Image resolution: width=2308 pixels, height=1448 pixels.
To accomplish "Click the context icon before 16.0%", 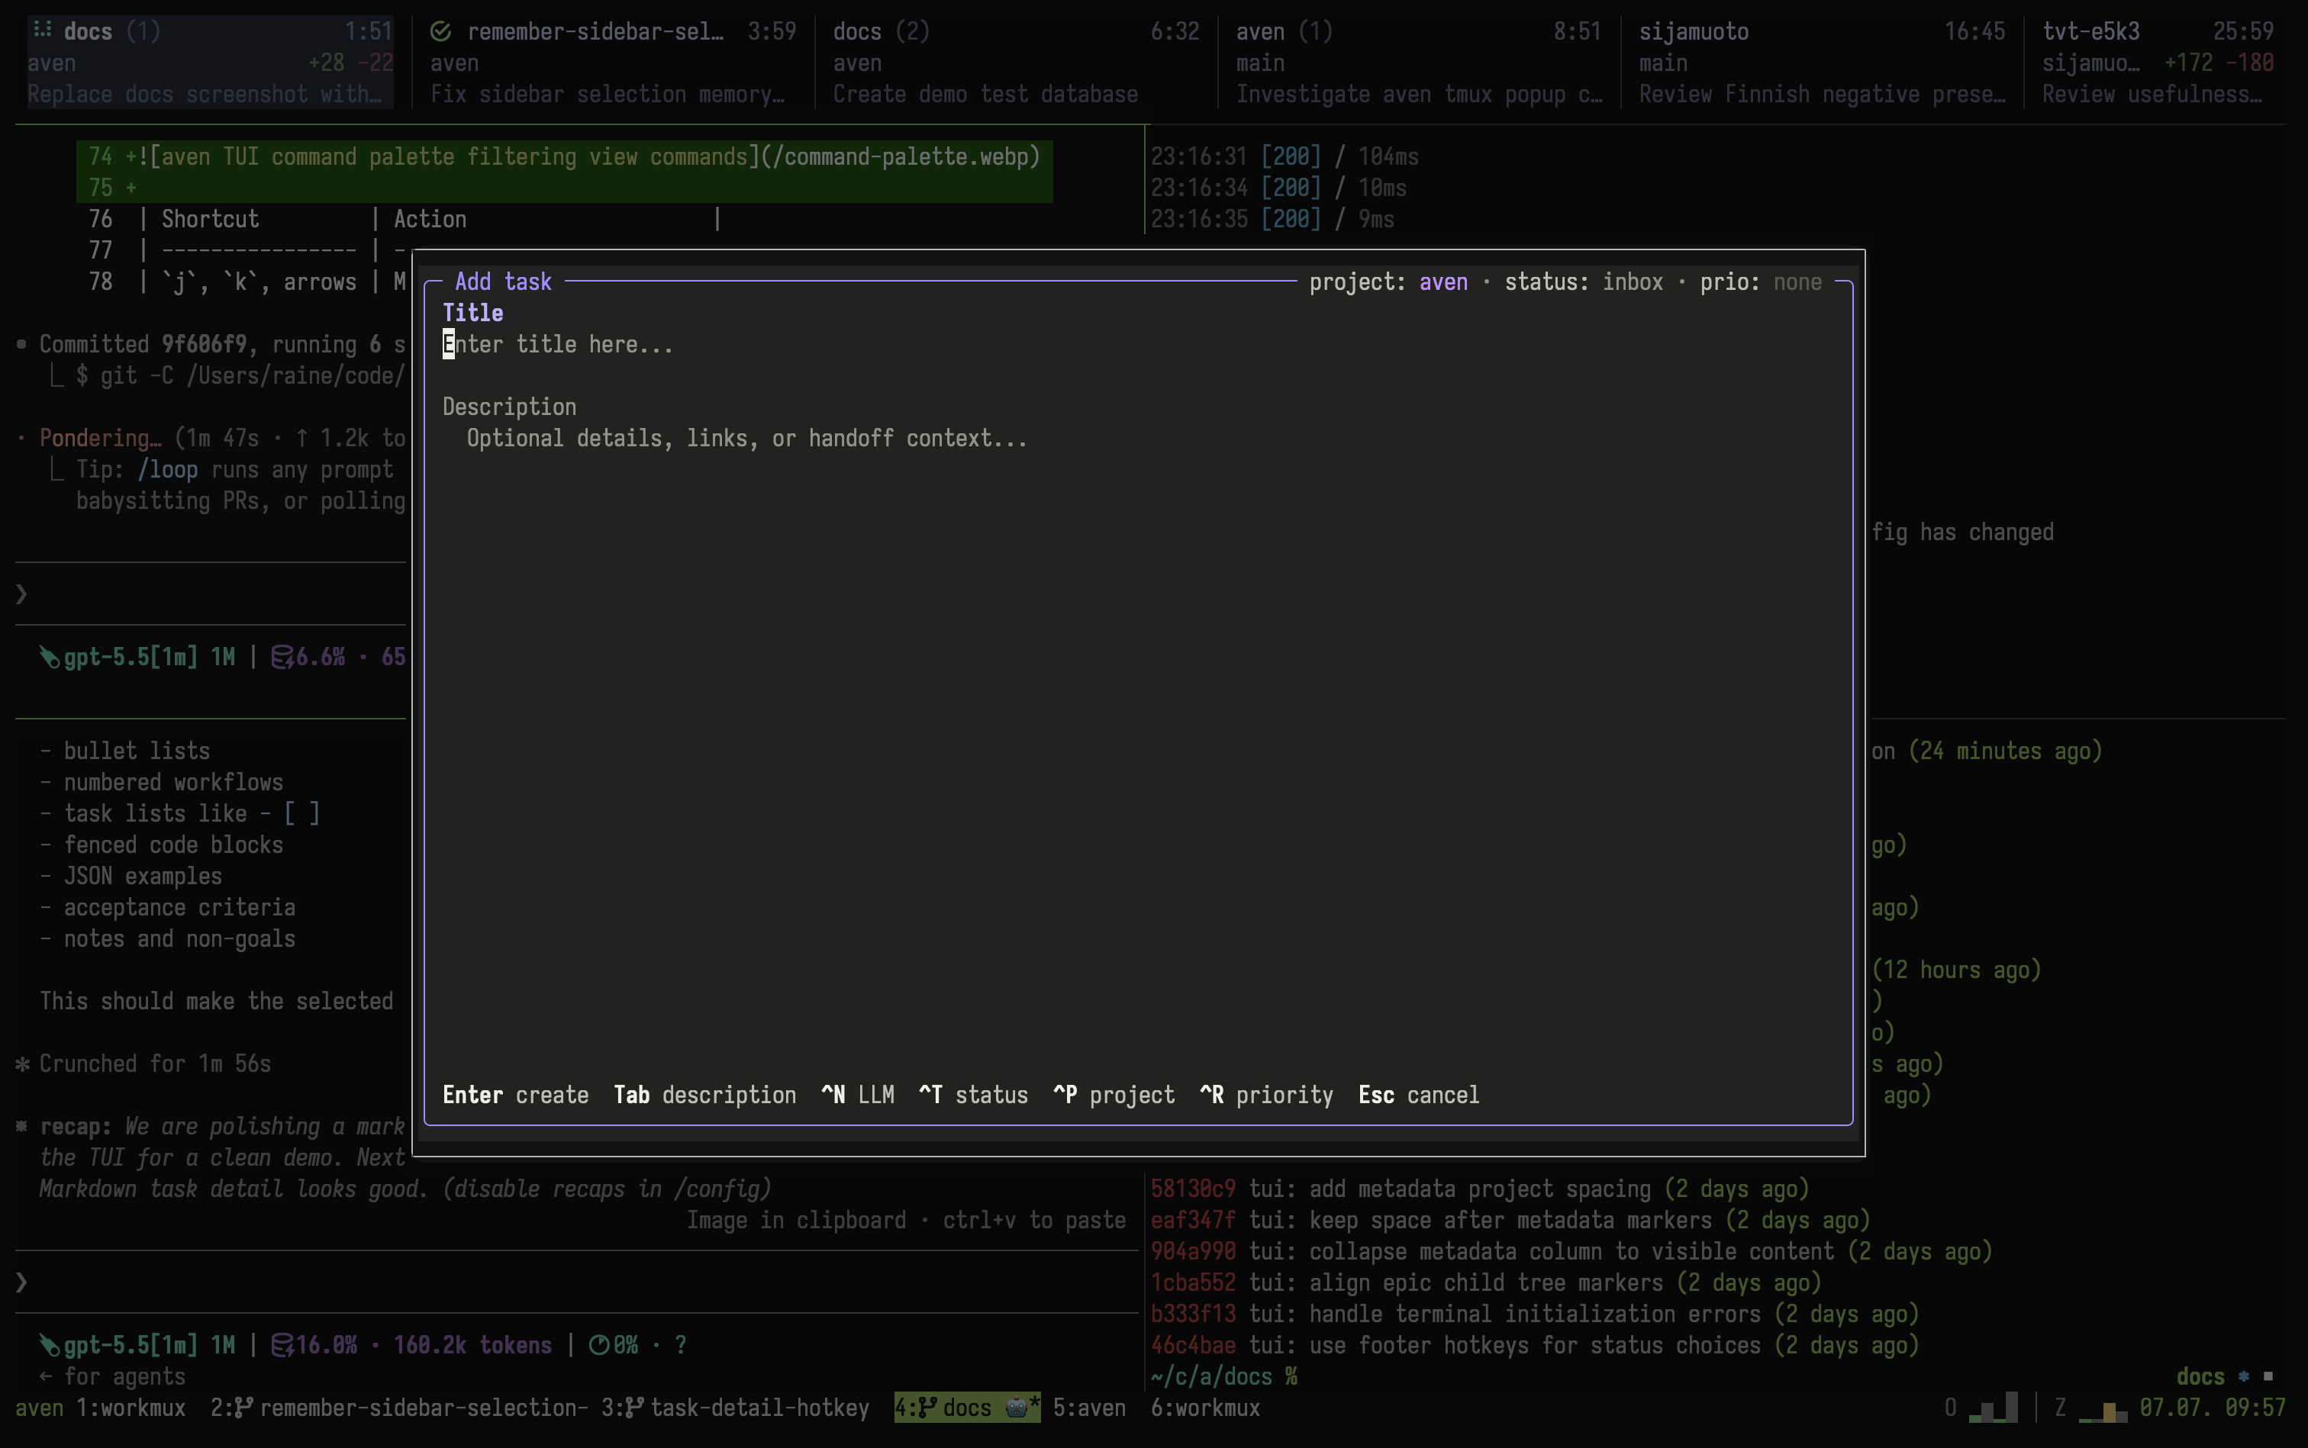I will pos(282,1346).
